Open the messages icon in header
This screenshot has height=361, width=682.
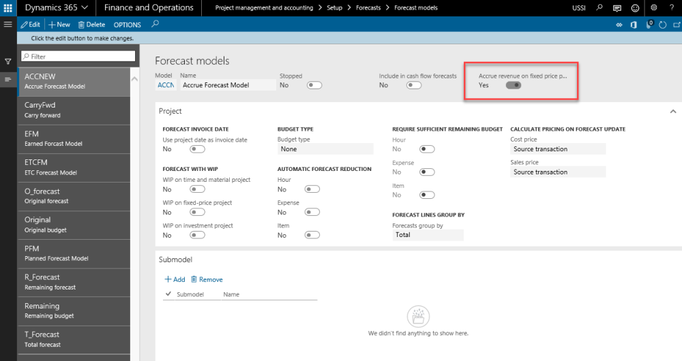[x=617, y=8]
